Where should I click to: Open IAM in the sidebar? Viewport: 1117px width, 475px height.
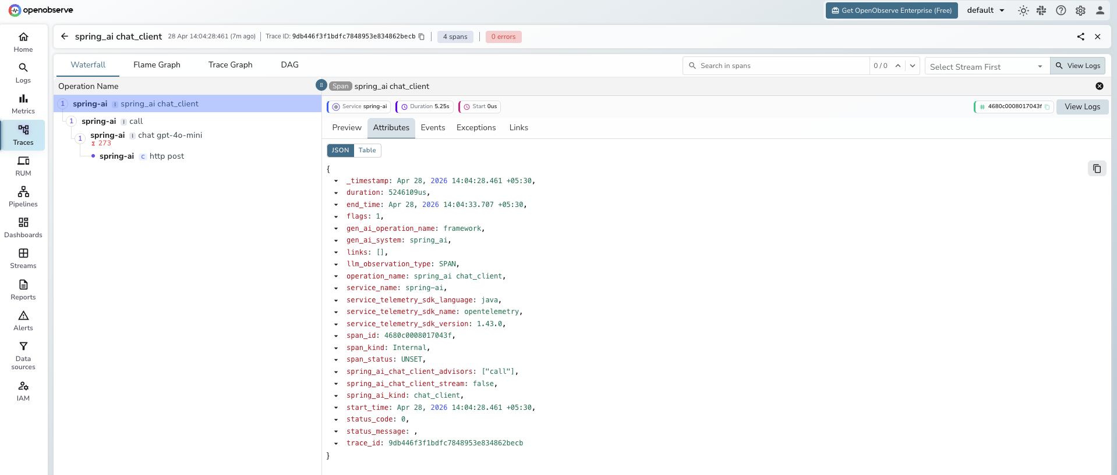pyautogui.click(x=23, y=391)
